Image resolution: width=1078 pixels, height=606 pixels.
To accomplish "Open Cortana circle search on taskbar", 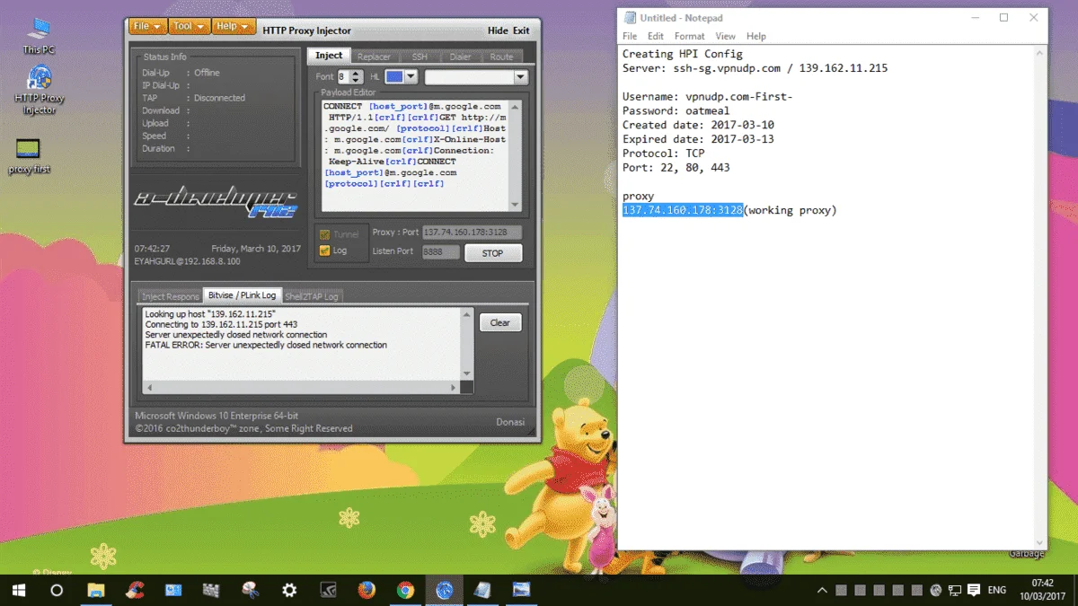I will point(57,590).
